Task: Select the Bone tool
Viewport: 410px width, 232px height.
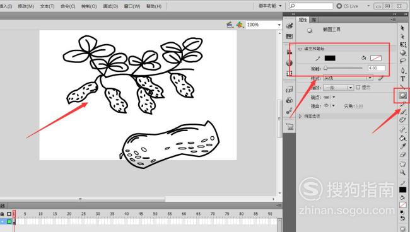Action: pyautogui.click(x=402, y=129)
